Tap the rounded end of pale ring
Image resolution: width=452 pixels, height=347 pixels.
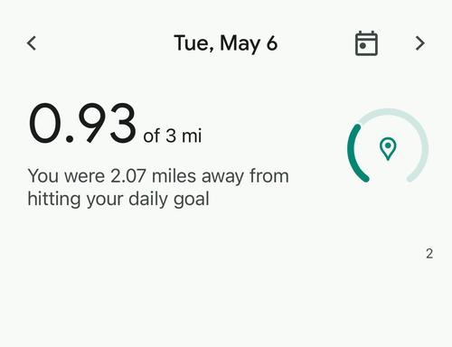click(411, 178)
